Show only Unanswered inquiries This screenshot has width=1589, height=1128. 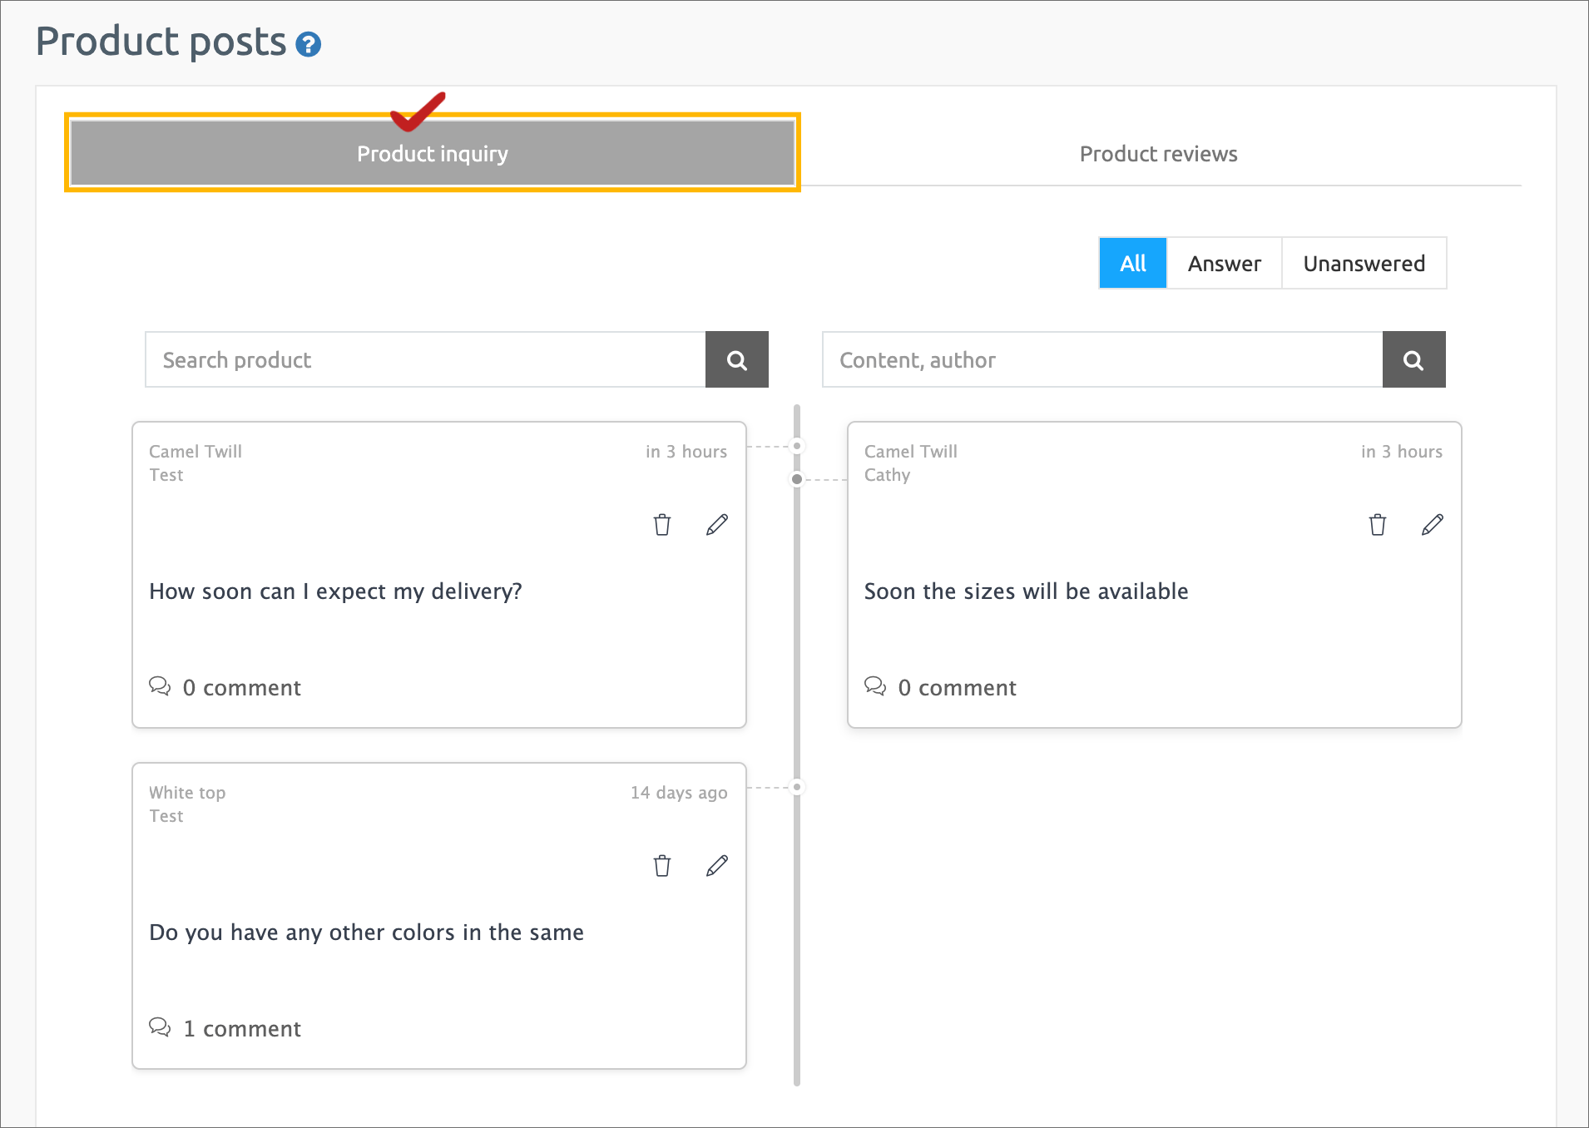click(1364, 264)
